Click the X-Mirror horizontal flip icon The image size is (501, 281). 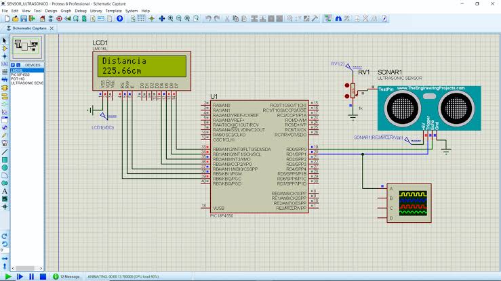[x=5, y=259]
